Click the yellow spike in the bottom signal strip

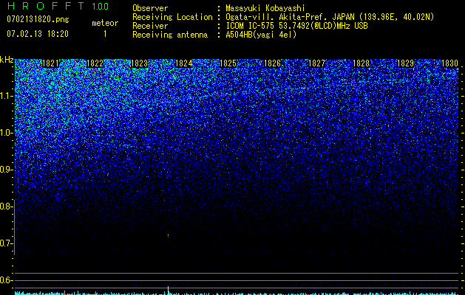tap(168, 291)
